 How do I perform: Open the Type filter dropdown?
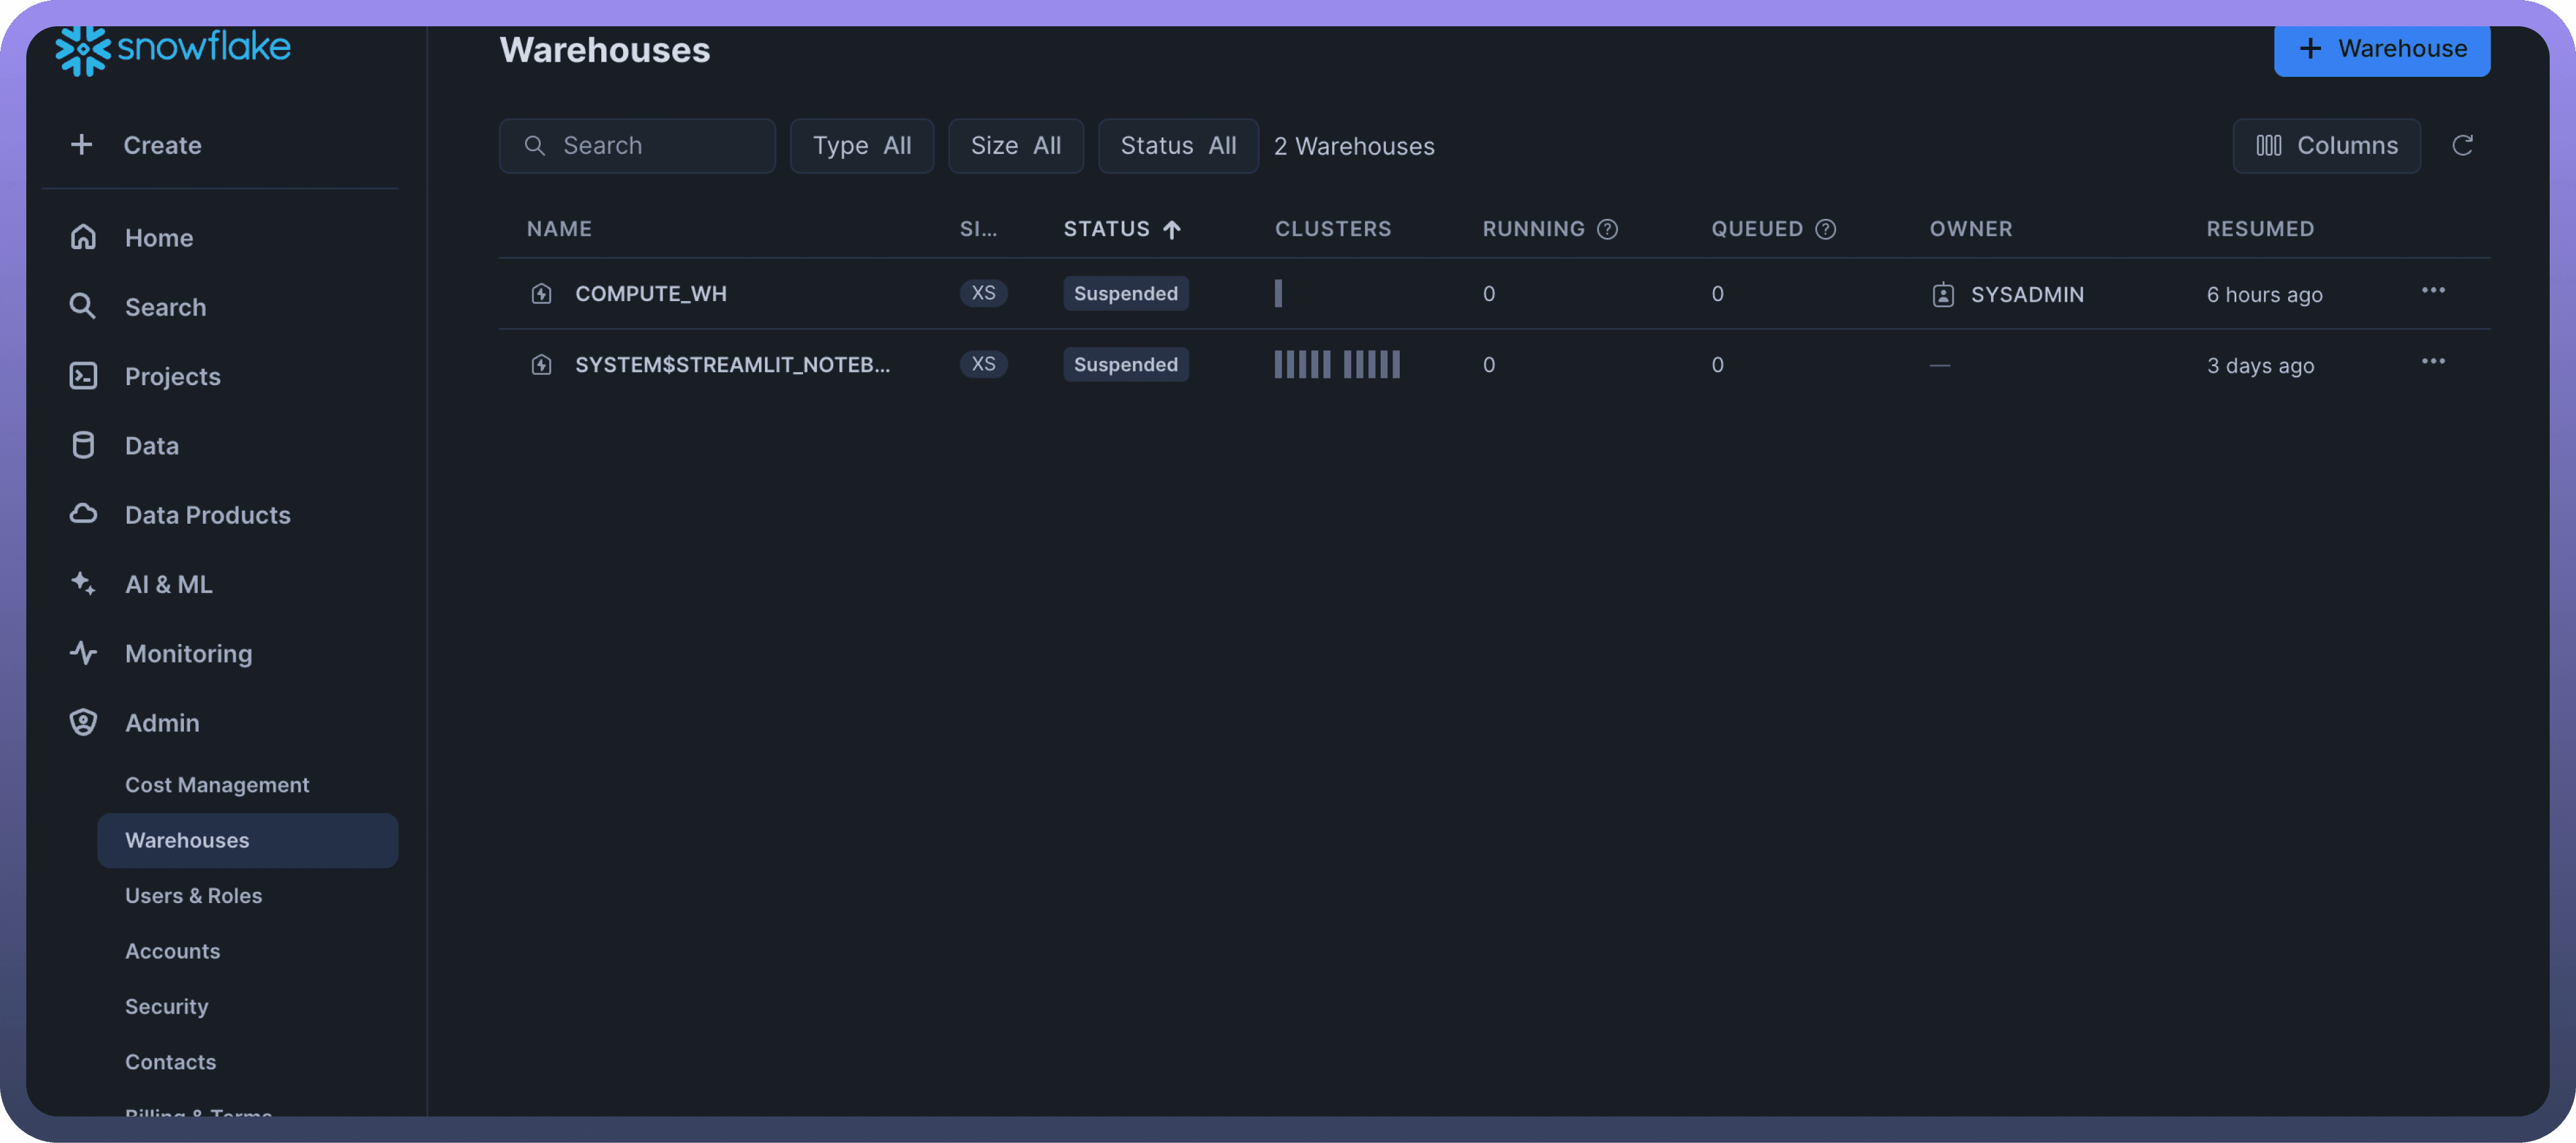pos(861,146)
